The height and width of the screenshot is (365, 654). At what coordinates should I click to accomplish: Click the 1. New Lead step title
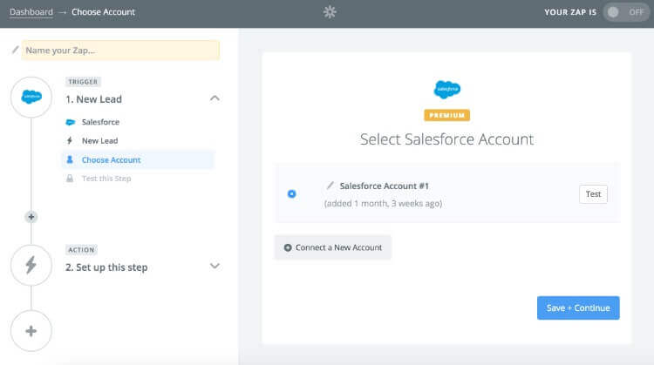tap(94, 99)
